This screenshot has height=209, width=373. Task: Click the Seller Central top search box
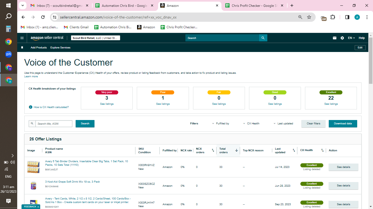pyautogui.click(x=222, y=38)
